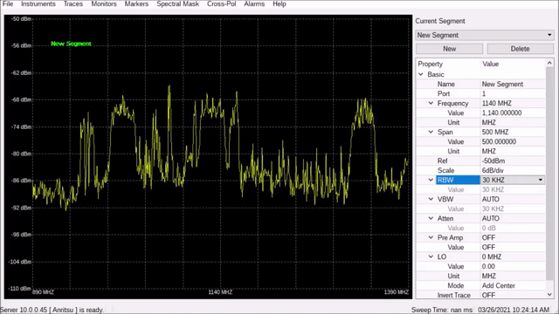Collapse the Frequency property row
Image resolution: width=559 pixels, height=314 pixels.
pyautogui.click(x=431, y=103)
